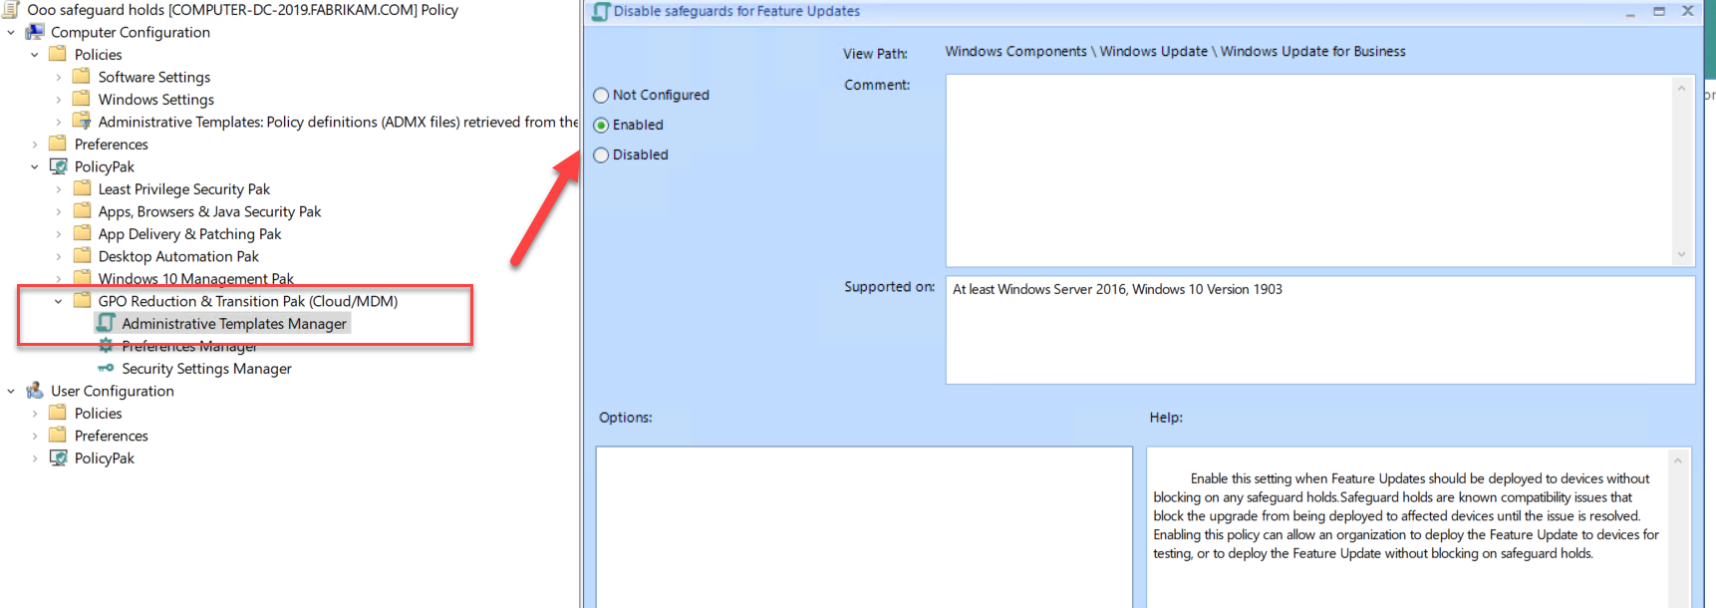Click the Desktop Automation Pak folder icon

tap(82, 256)
